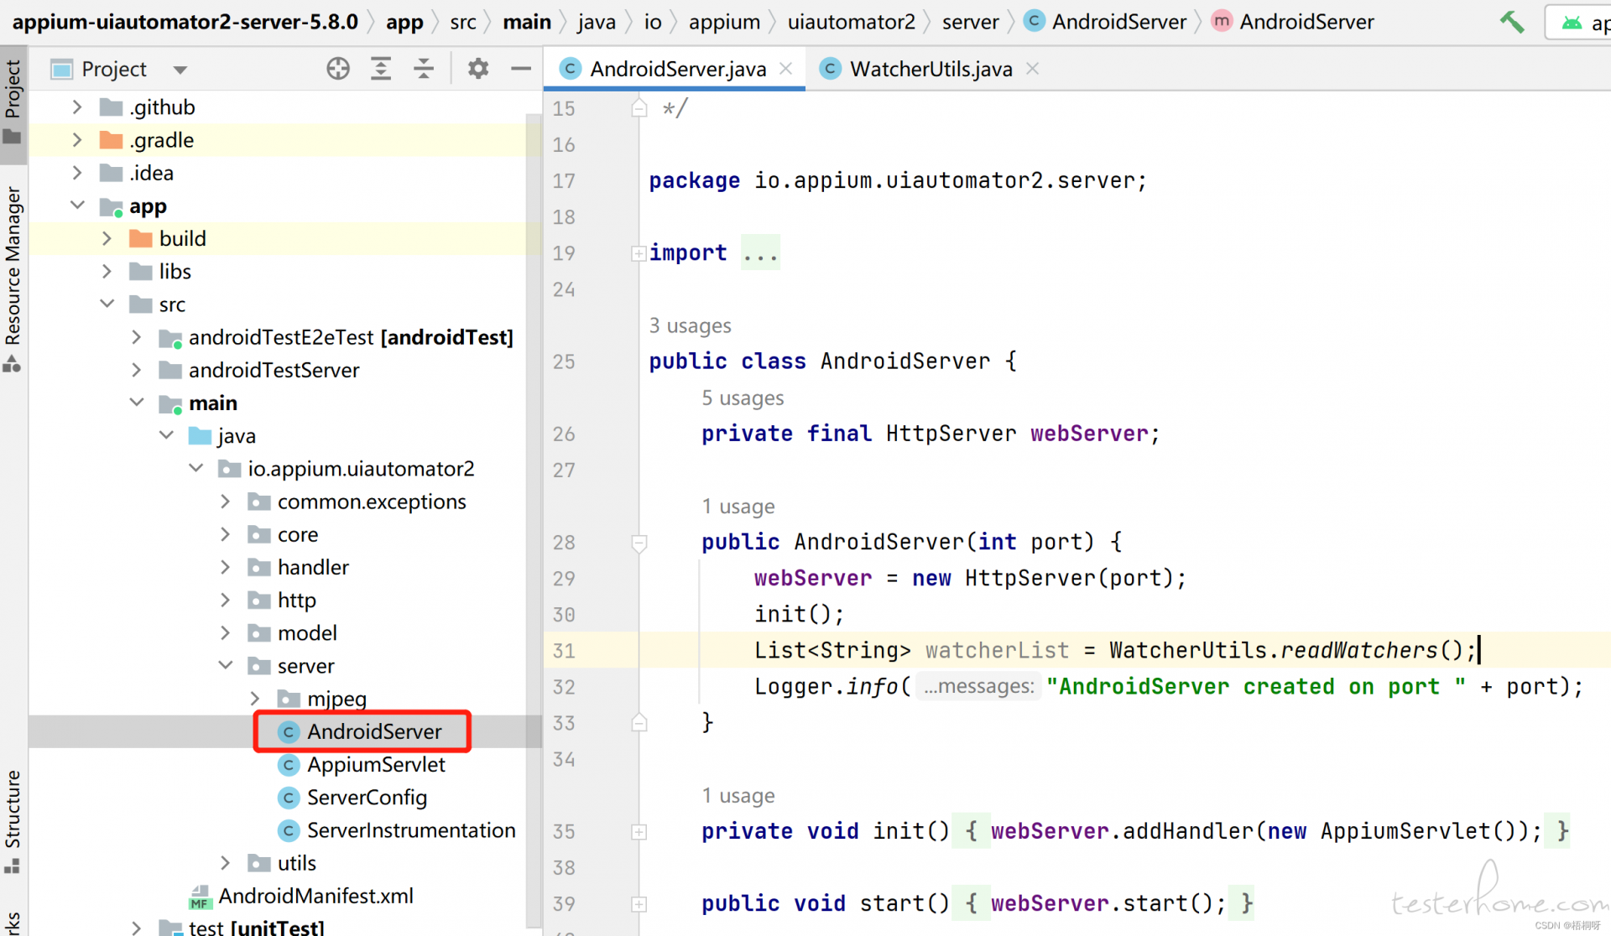Click fold marker at line 15 comment

pos(639,108)
